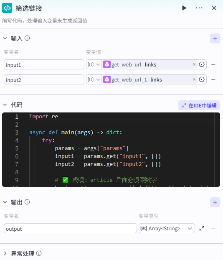Click code line 1 import re
Image resolution: width=223 pixels, height=260 pixels.
[x=44, y=117]
